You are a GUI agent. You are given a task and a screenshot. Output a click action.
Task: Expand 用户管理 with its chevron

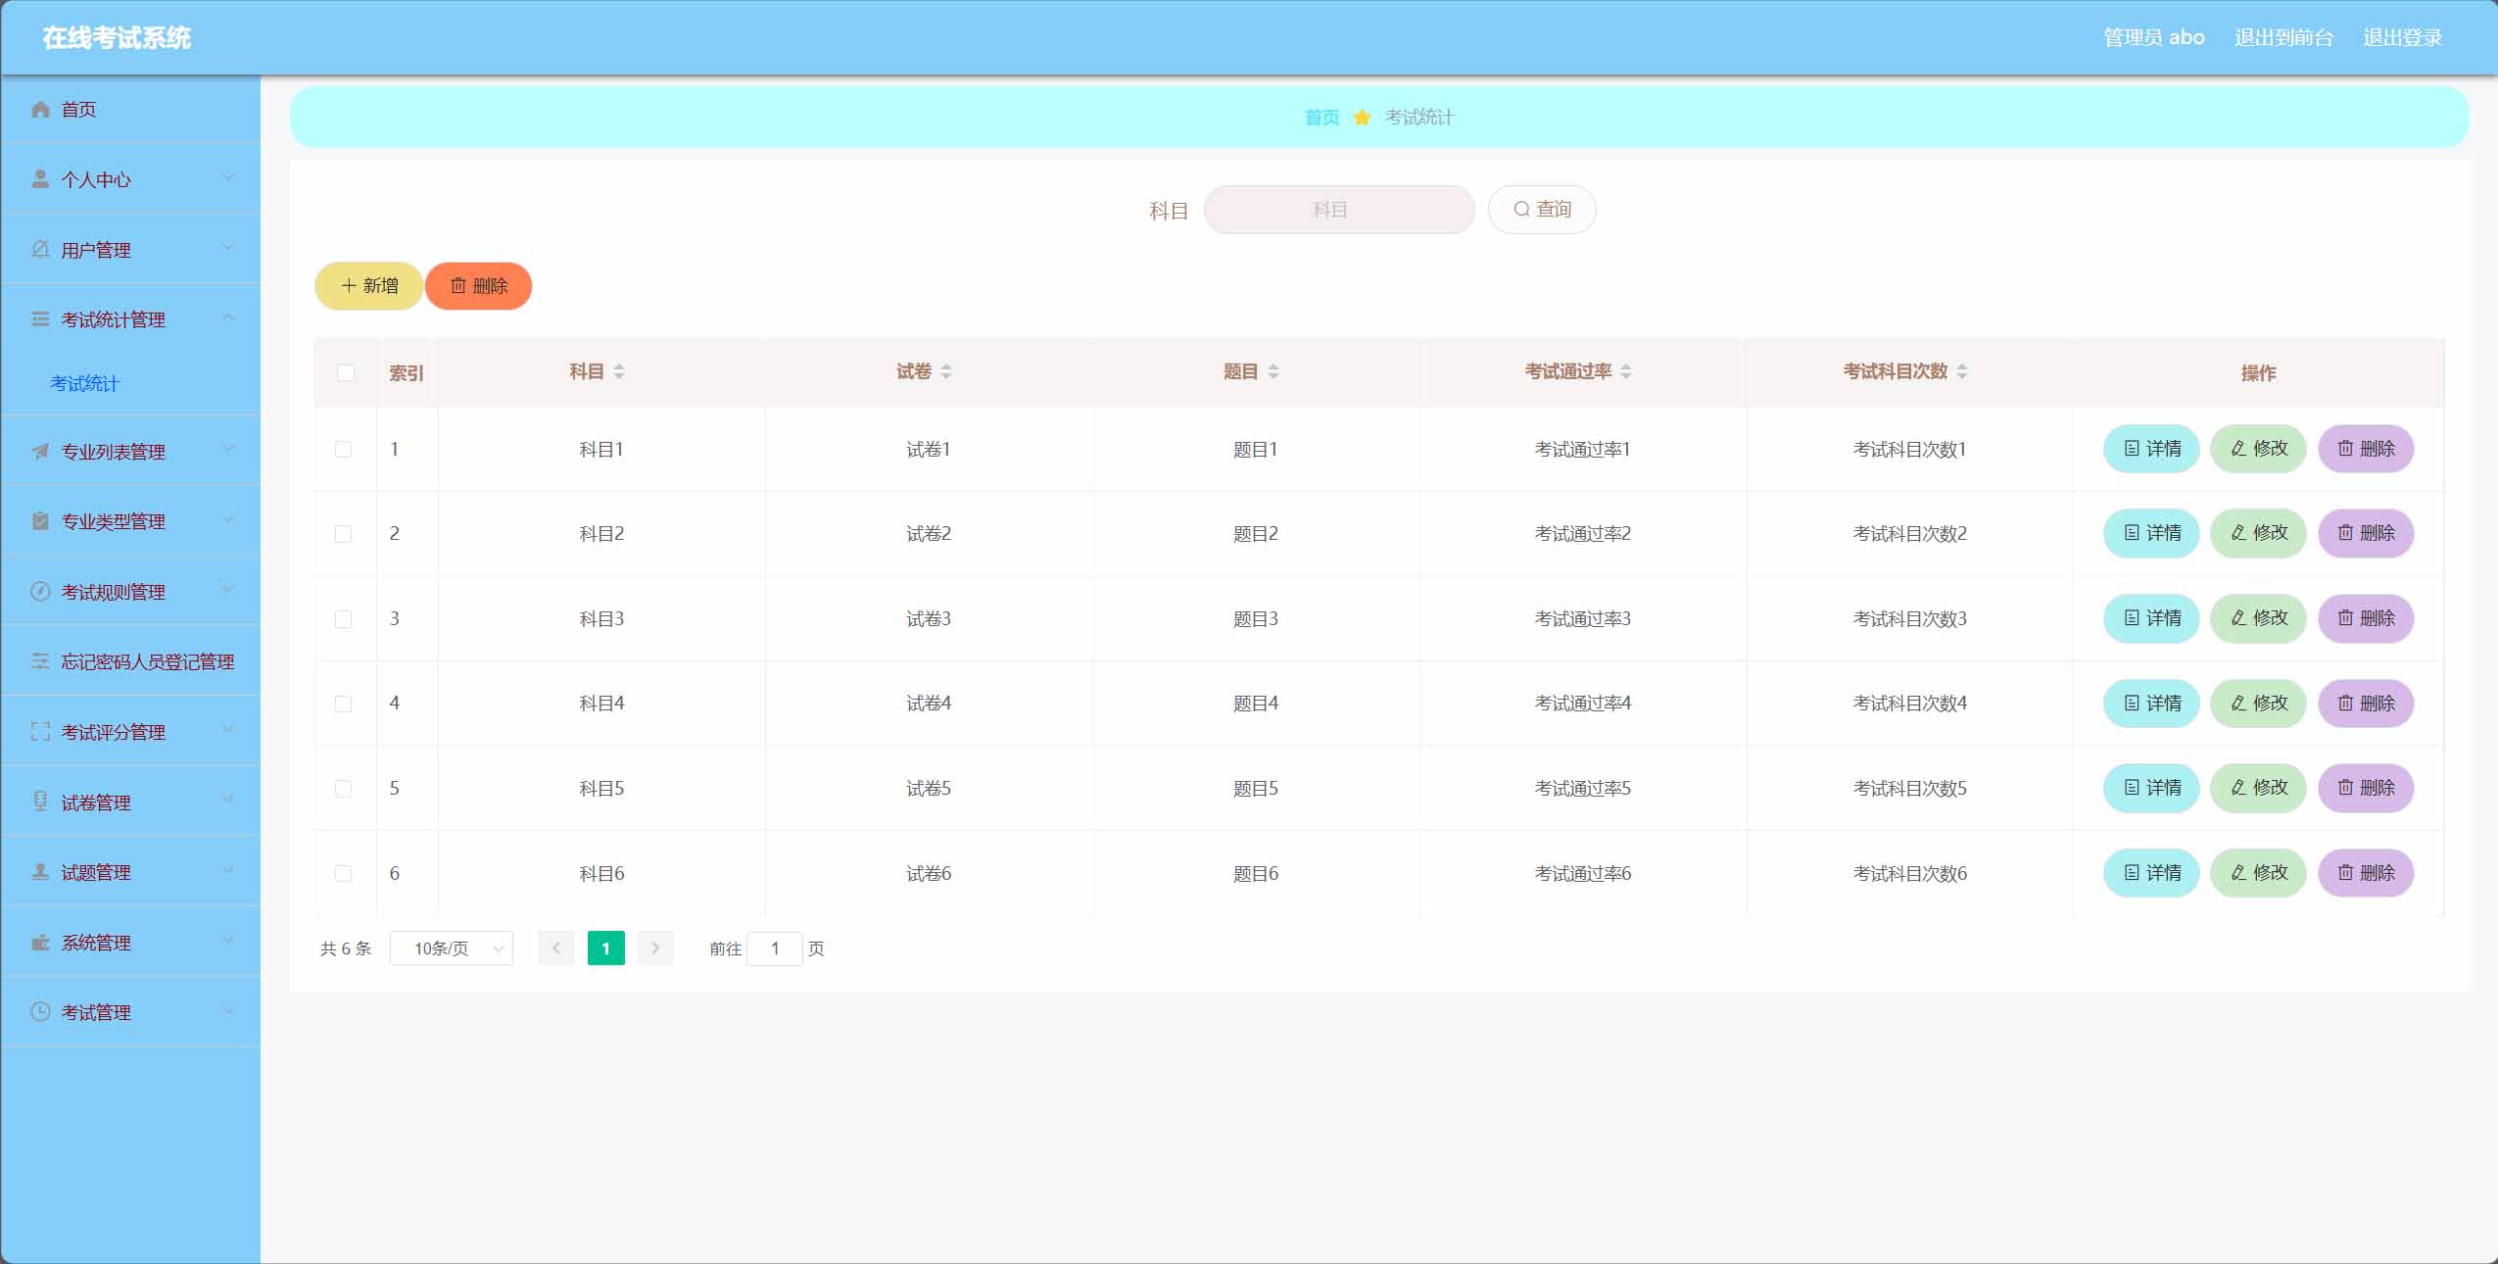pyautogui.click(x=228, y=247)
